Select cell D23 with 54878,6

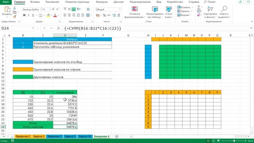click(x=65, y=123)
